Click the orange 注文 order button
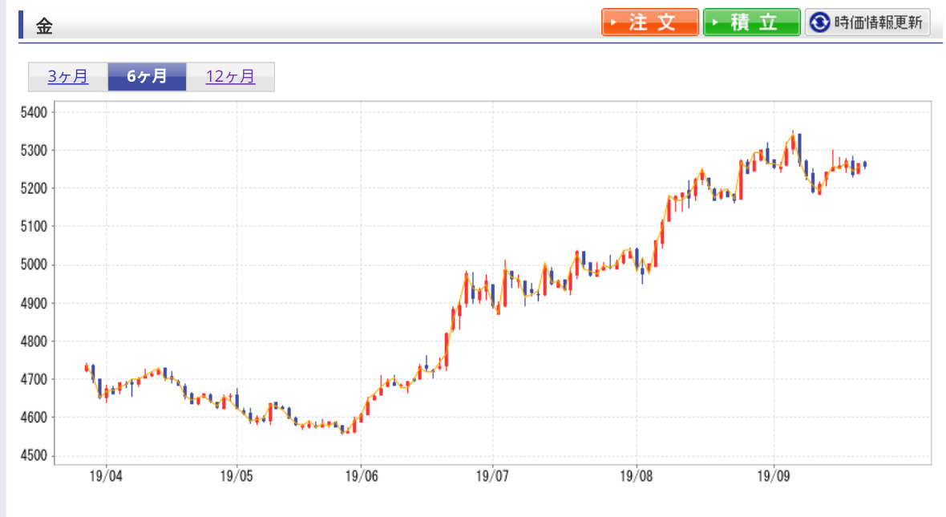This screenshot has width=946, height=517. point(650,22)
